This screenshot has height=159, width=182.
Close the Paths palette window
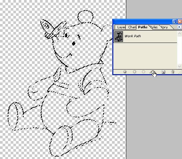pos(180,21)
